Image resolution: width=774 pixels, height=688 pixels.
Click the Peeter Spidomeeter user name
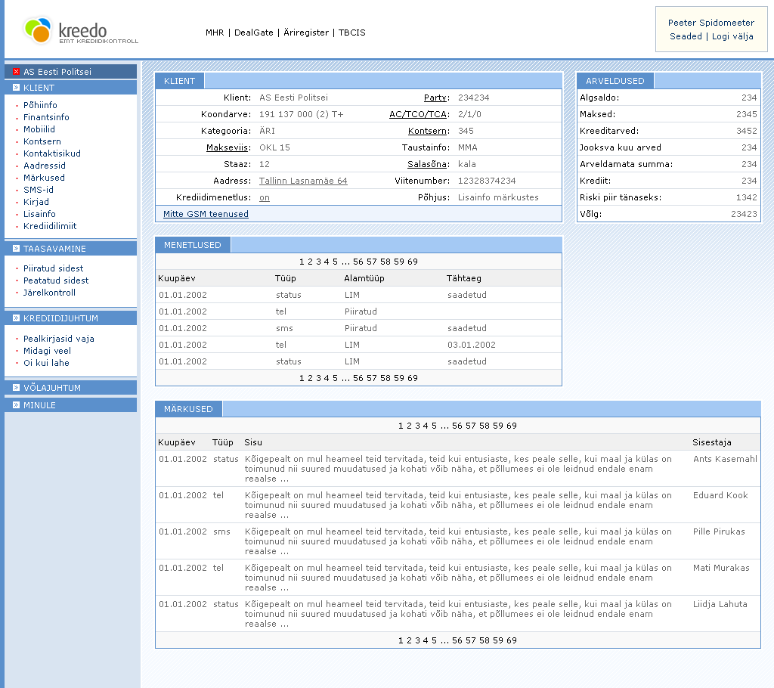point(711,22)
